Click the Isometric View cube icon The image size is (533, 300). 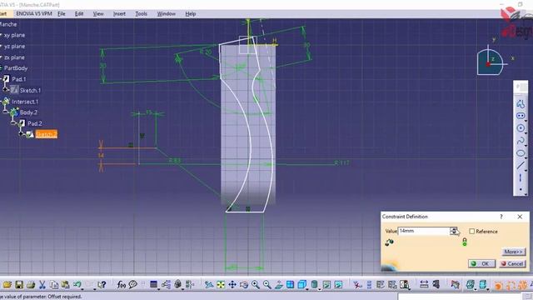[301, 284]
